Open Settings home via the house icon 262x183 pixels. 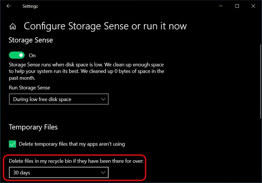click(13, 26)
